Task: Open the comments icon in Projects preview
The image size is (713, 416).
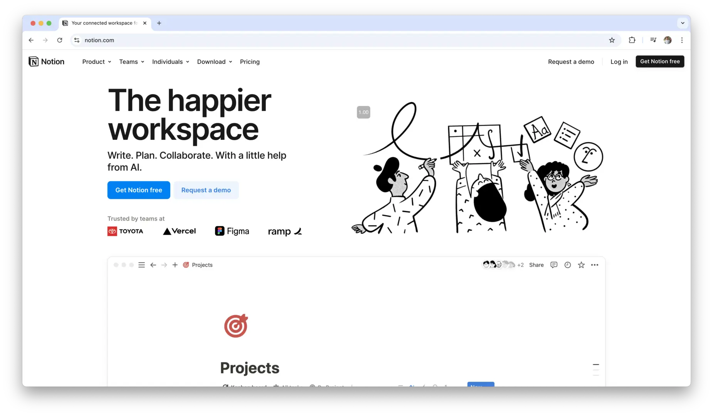Action: click(554, 265)
